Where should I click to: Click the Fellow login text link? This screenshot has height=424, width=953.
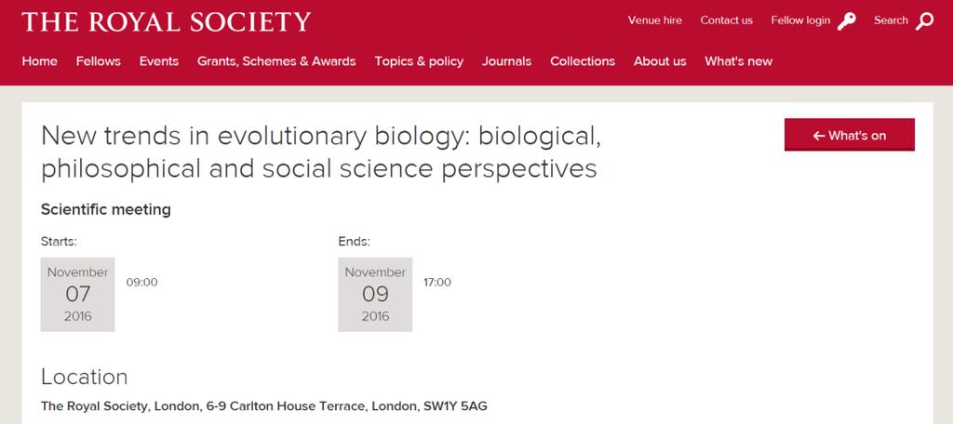[800, 20]
